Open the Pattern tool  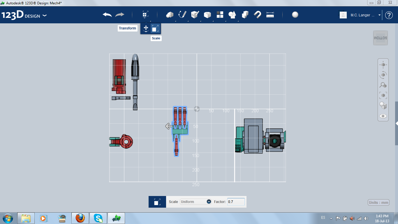(220, 15)
